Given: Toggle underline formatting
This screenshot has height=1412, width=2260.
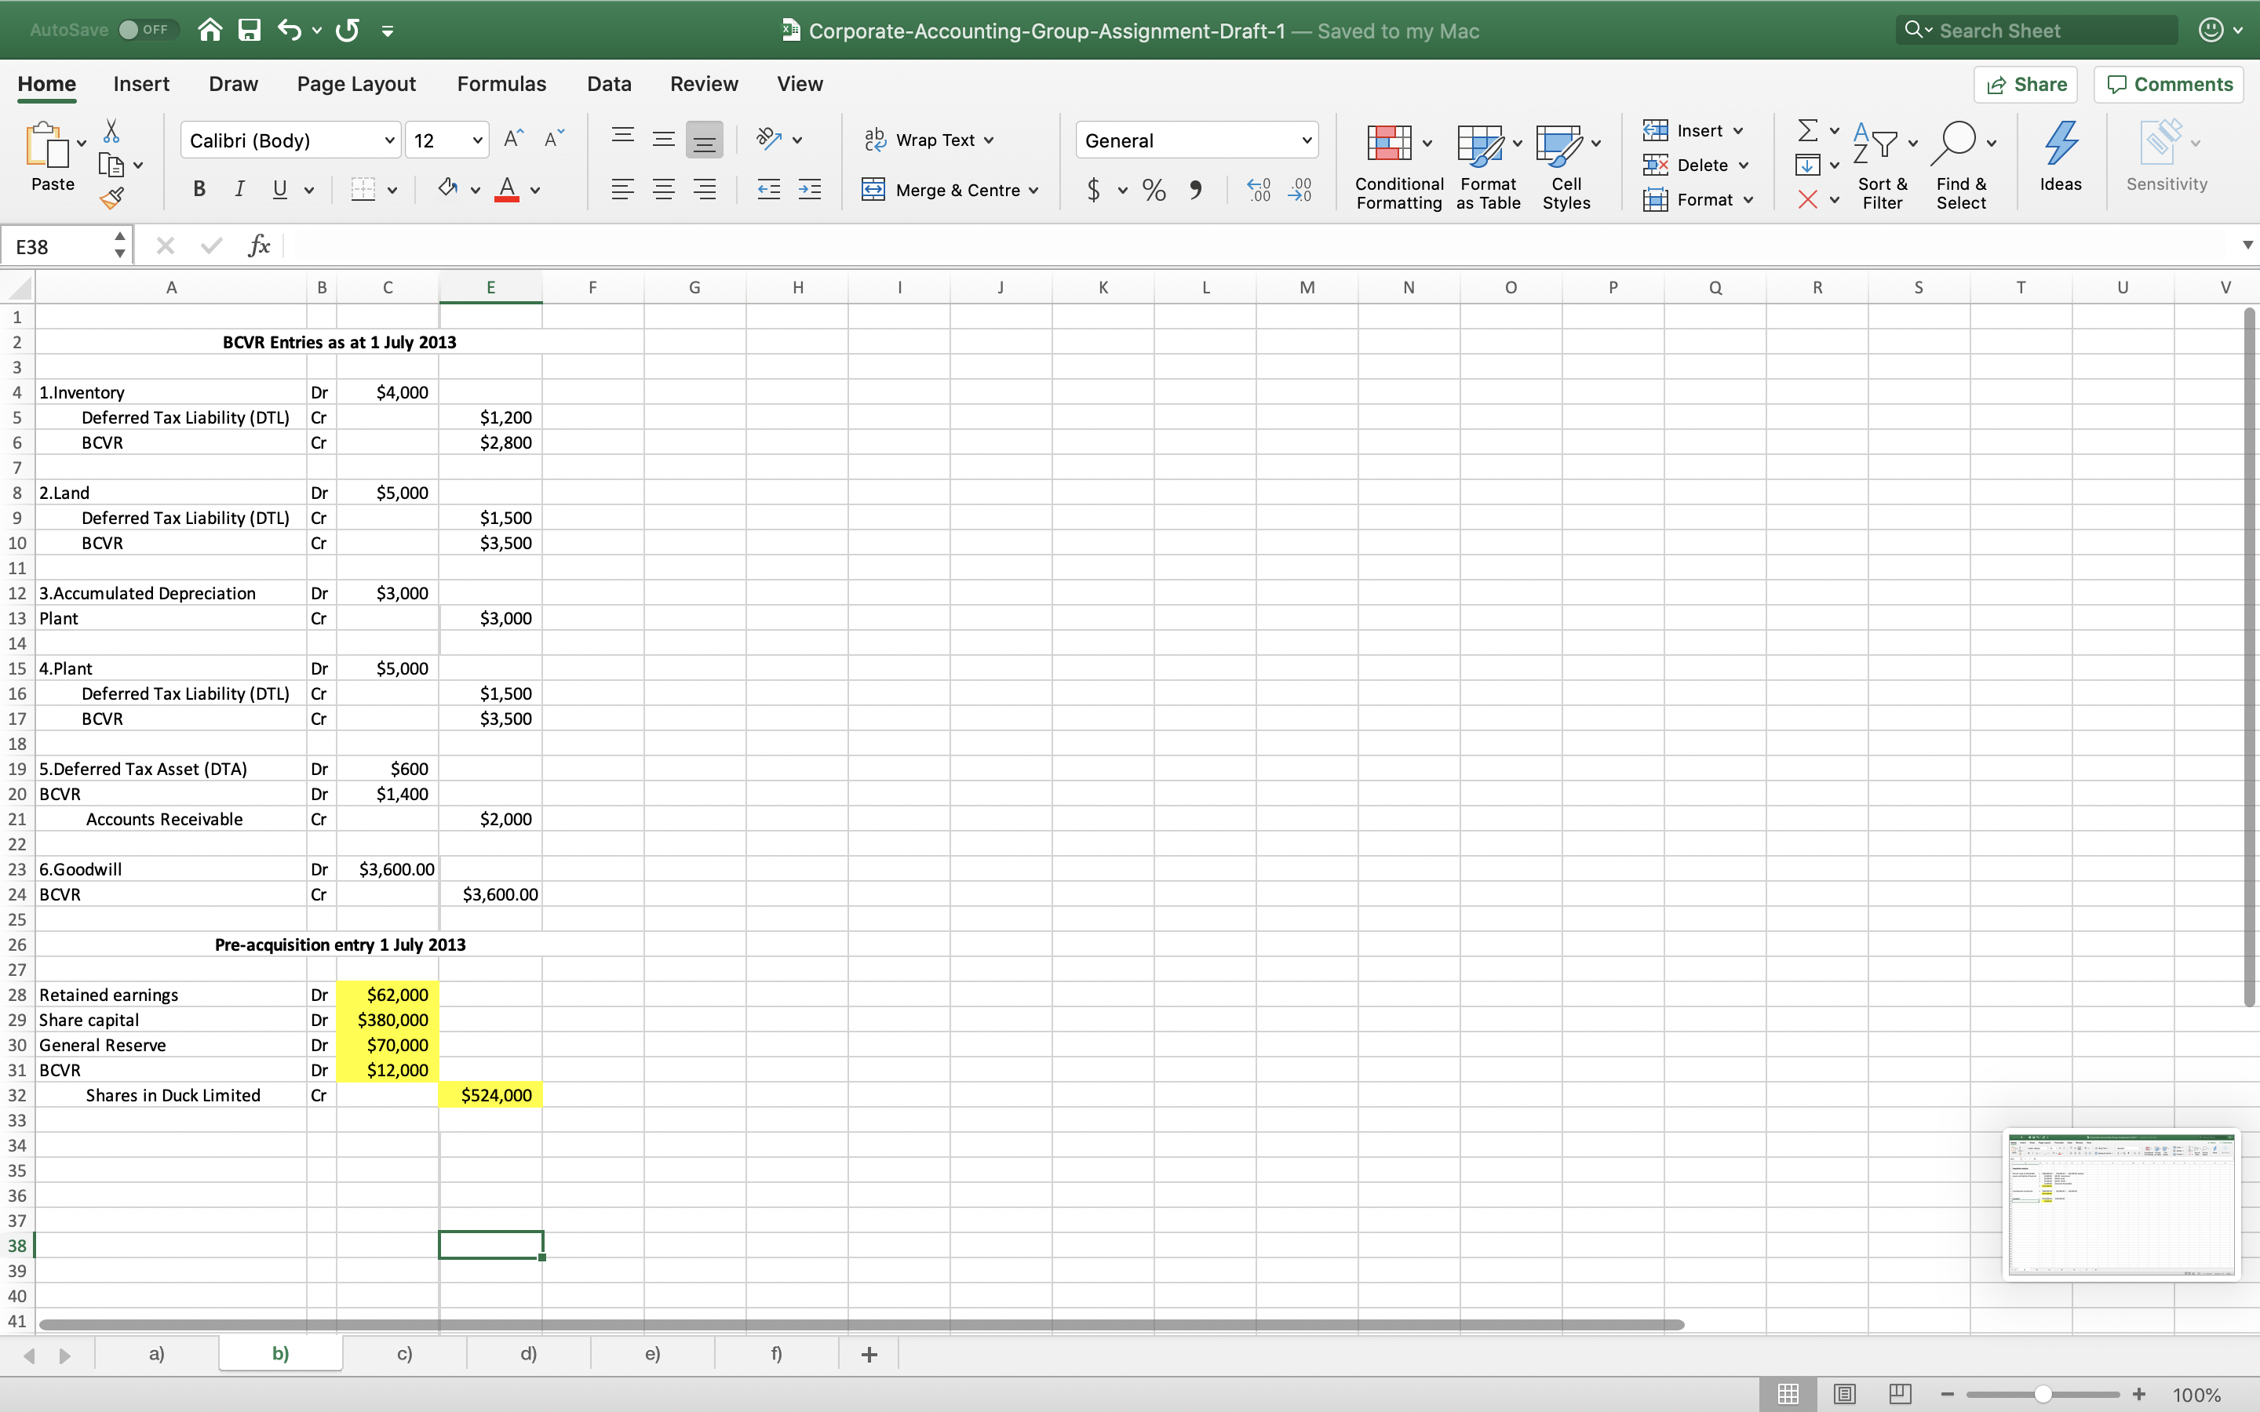Looking at the screenshot, I should (280, 188).
